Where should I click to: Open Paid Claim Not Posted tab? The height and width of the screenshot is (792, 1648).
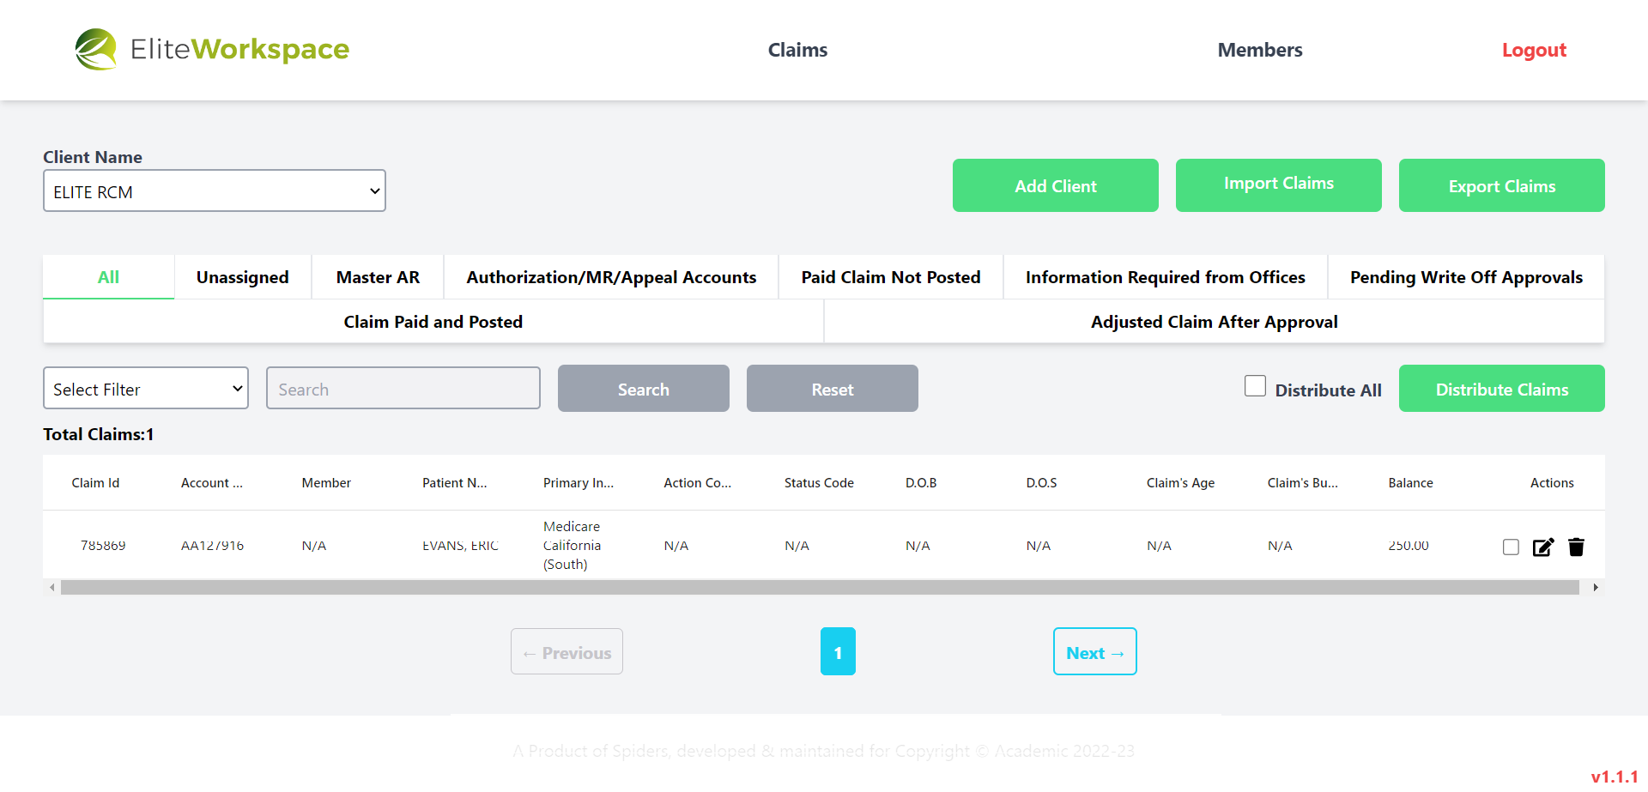[x=891, y=277]
